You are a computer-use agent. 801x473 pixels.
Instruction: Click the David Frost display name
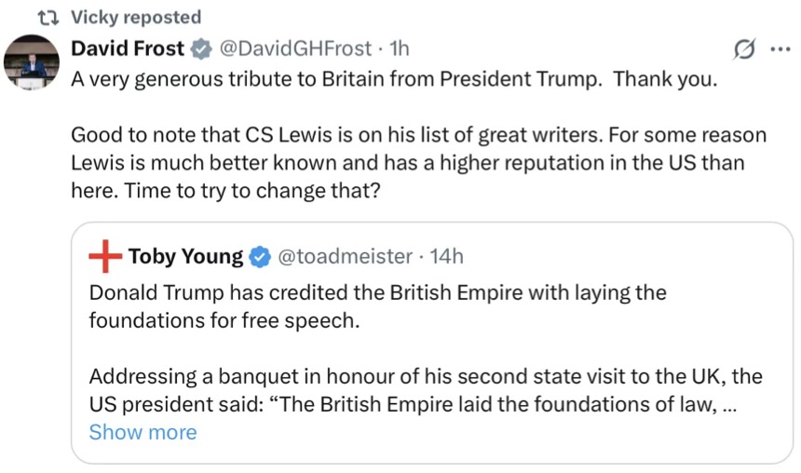pos(128,48)
